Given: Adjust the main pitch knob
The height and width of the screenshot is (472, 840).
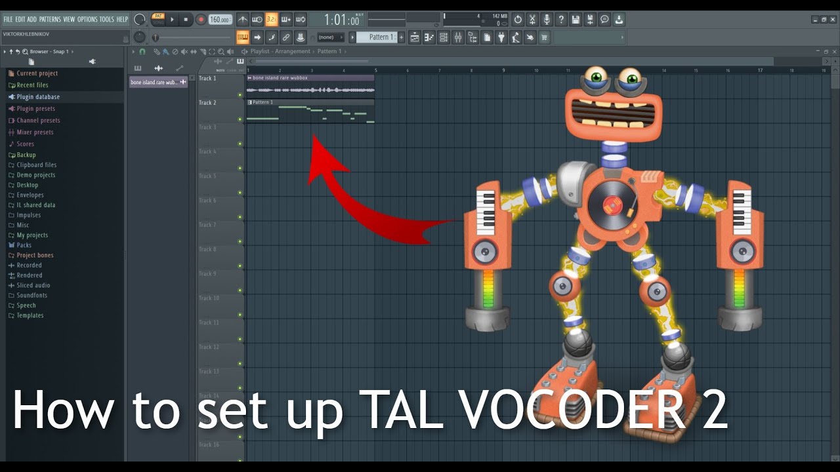Looking at the screenshot, I should pyautogui.click(x=138, y=37).
